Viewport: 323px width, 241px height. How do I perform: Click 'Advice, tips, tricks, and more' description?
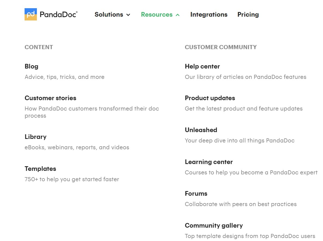[64, 77]
